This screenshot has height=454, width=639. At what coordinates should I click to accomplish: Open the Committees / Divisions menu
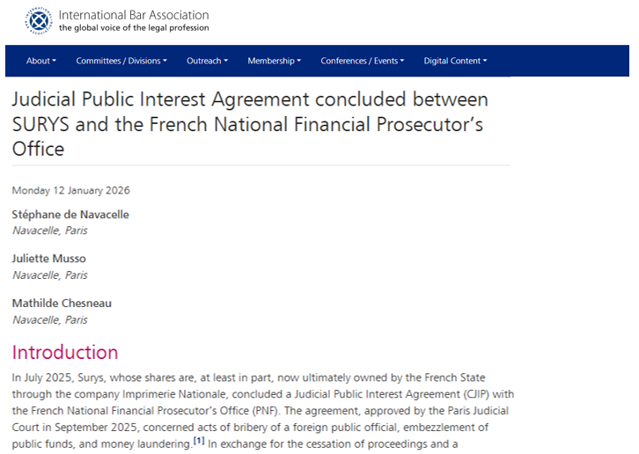pyautogui.click(x=119, y=61)
